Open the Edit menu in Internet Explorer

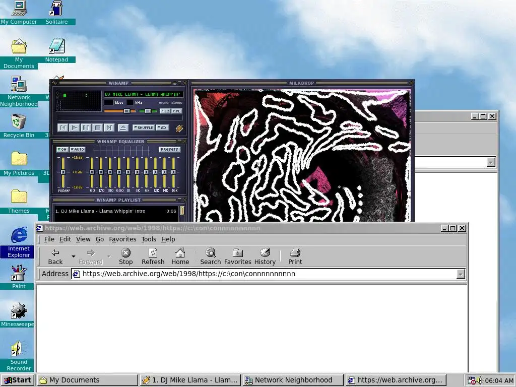65,239
